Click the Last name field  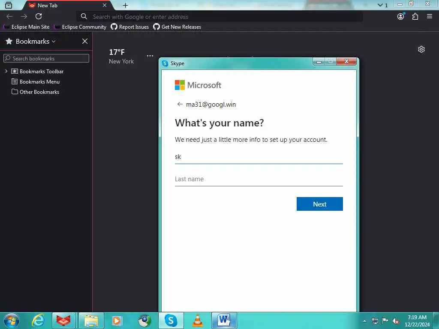259,179
